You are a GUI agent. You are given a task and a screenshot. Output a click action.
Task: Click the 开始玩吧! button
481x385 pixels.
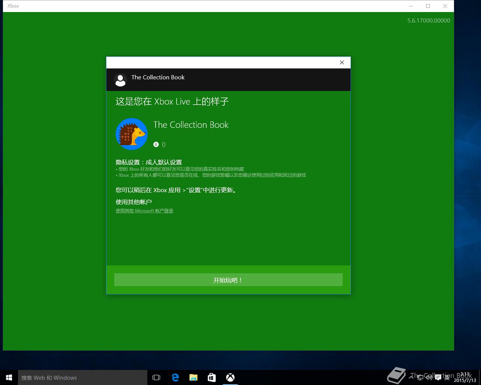click(228, 280)
